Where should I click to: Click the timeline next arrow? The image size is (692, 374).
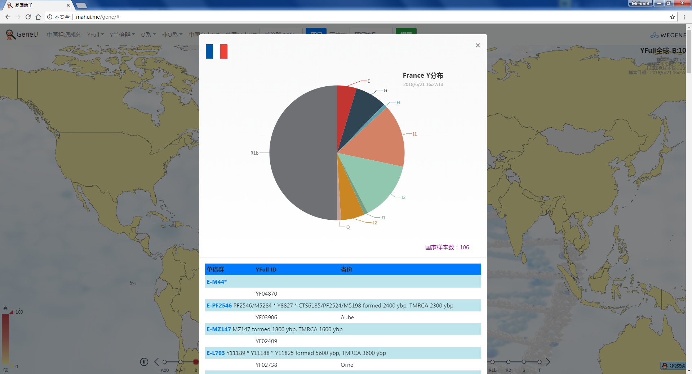547,362
